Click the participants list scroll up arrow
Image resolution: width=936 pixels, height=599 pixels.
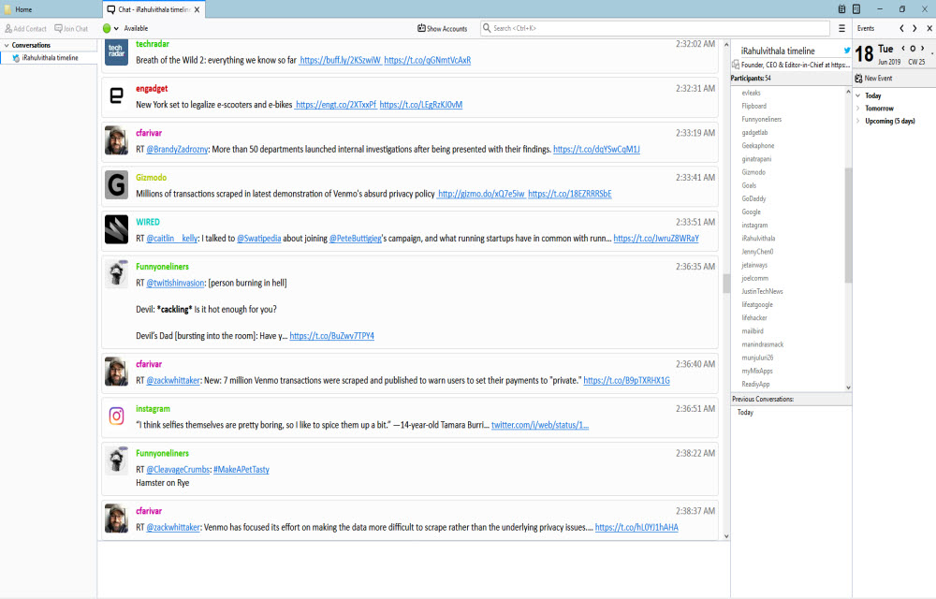point(848,92)
